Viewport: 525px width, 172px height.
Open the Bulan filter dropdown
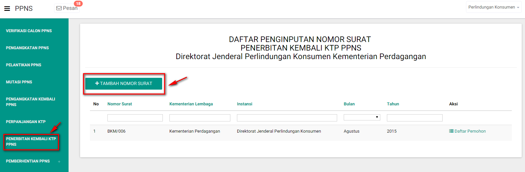pos(362,118)
